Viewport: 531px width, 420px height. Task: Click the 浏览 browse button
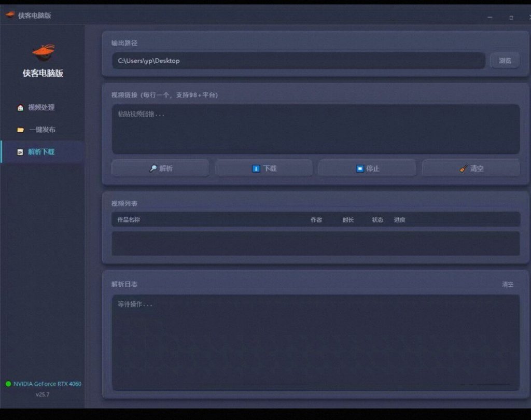pyautogui.click(x=505, y=61)
